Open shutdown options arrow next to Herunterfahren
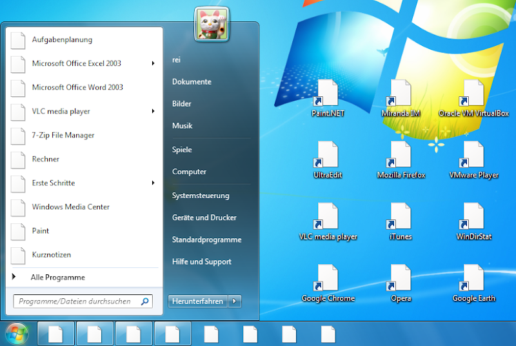Image resolution: width=516 pixels, height=346 pixels. pos(235,301)
